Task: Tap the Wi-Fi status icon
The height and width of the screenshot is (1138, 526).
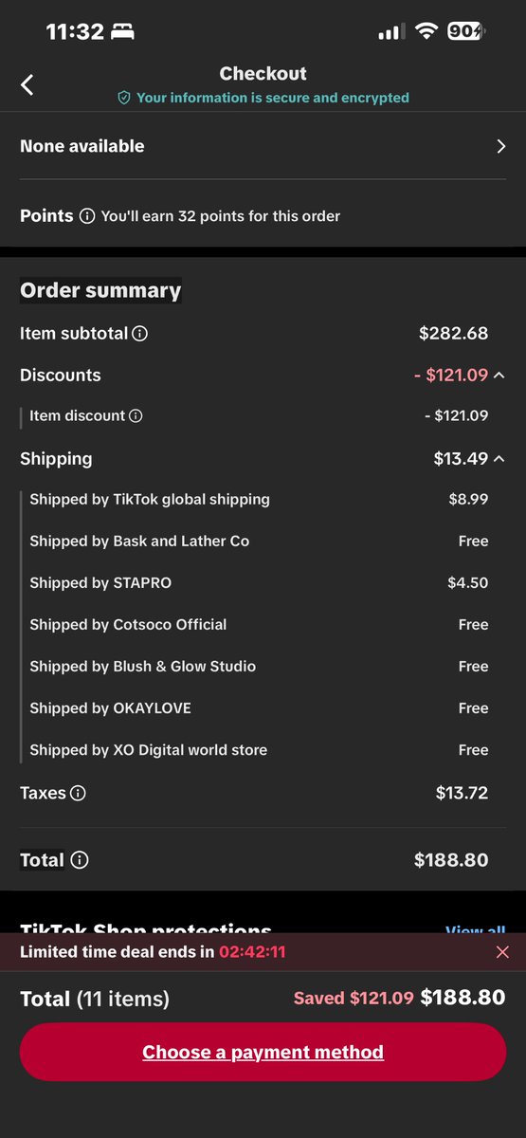Action: point(426,31)
